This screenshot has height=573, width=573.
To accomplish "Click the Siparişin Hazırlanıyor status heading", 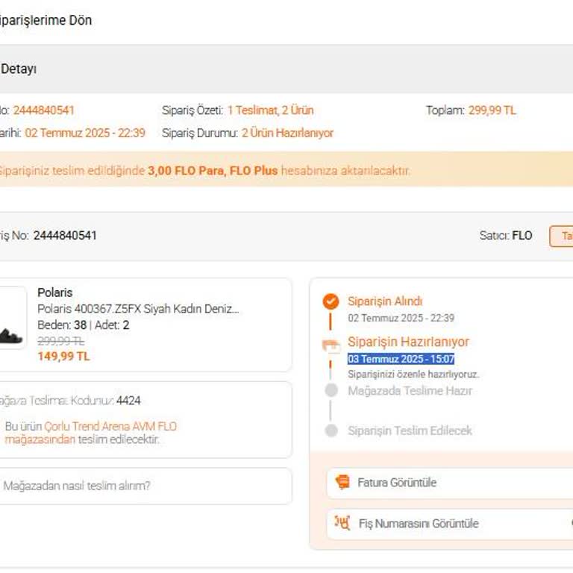I will pyautogui.click(x=408, y=342).
